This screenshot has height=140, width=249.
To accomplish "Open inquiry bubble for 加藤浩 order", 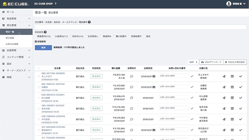I will [132, 87].
